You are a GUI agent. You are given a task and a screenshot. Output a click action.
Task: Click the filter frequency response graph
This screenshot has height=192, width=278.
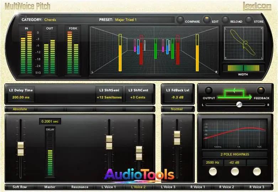(x=235, y=134)
